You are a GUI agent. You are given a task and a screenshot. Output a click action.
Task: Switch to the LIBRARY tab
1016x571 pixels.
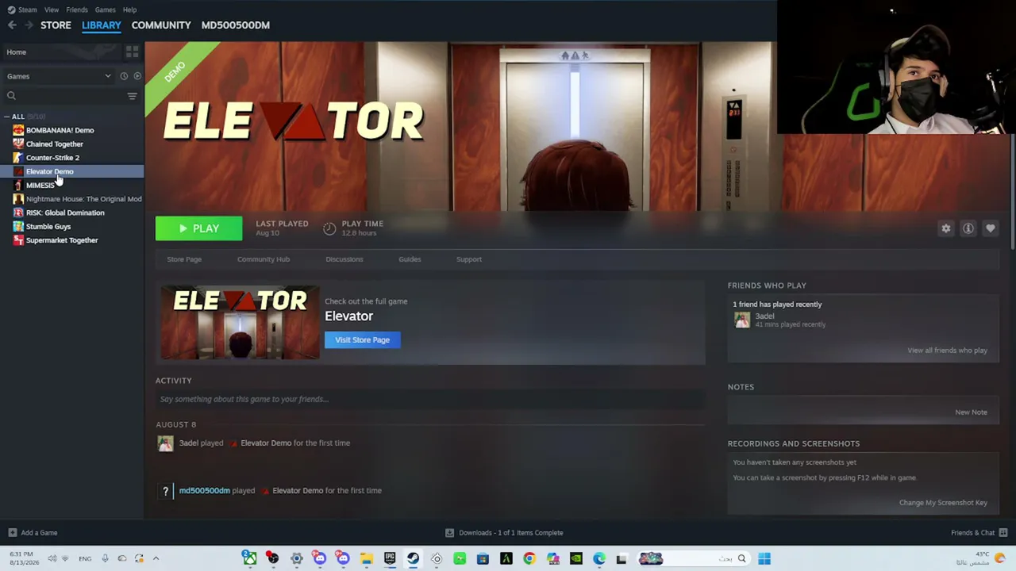point(102,25)
